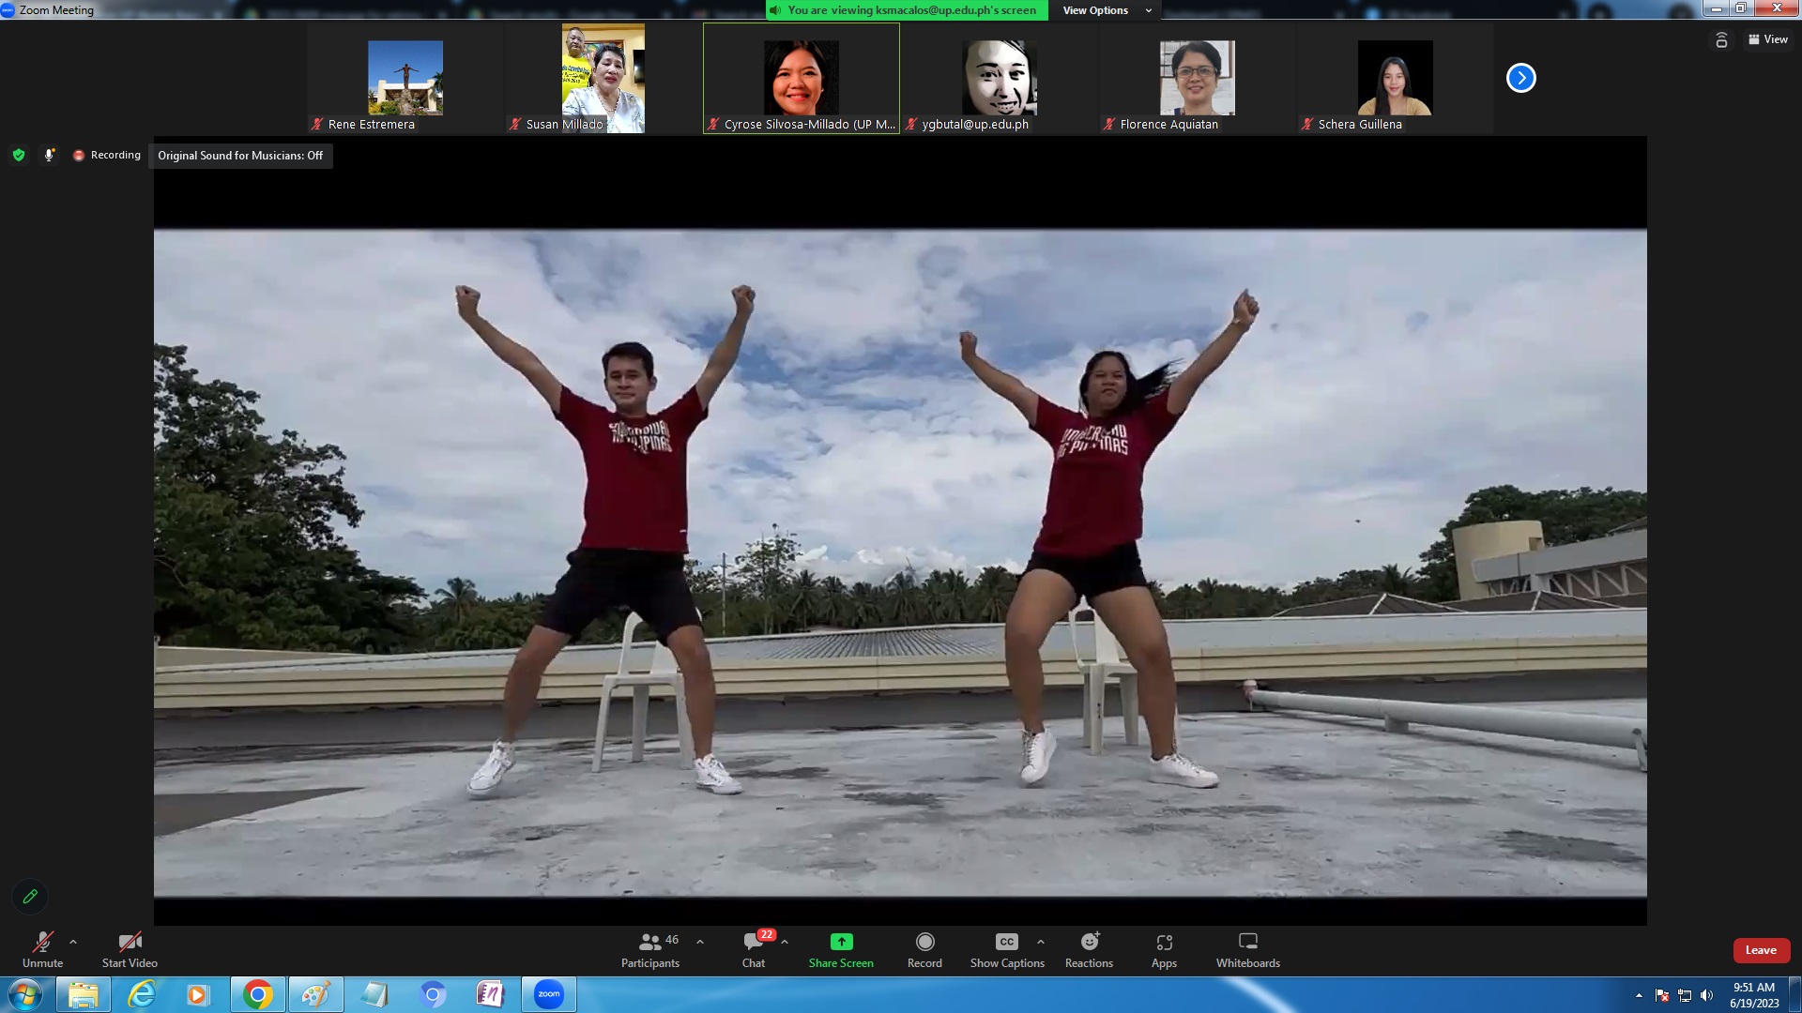This screenshot has height=1013, width=1802.
Task: Turn on camera with Start Video
Action: [130, 949]
